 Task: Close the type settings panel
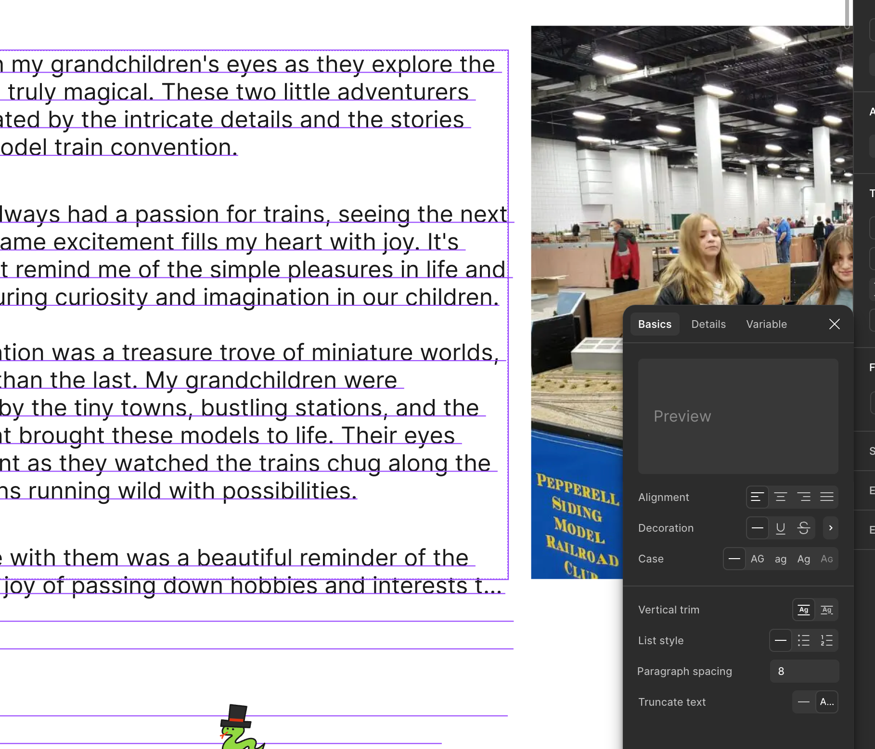[x=835, y=324]
